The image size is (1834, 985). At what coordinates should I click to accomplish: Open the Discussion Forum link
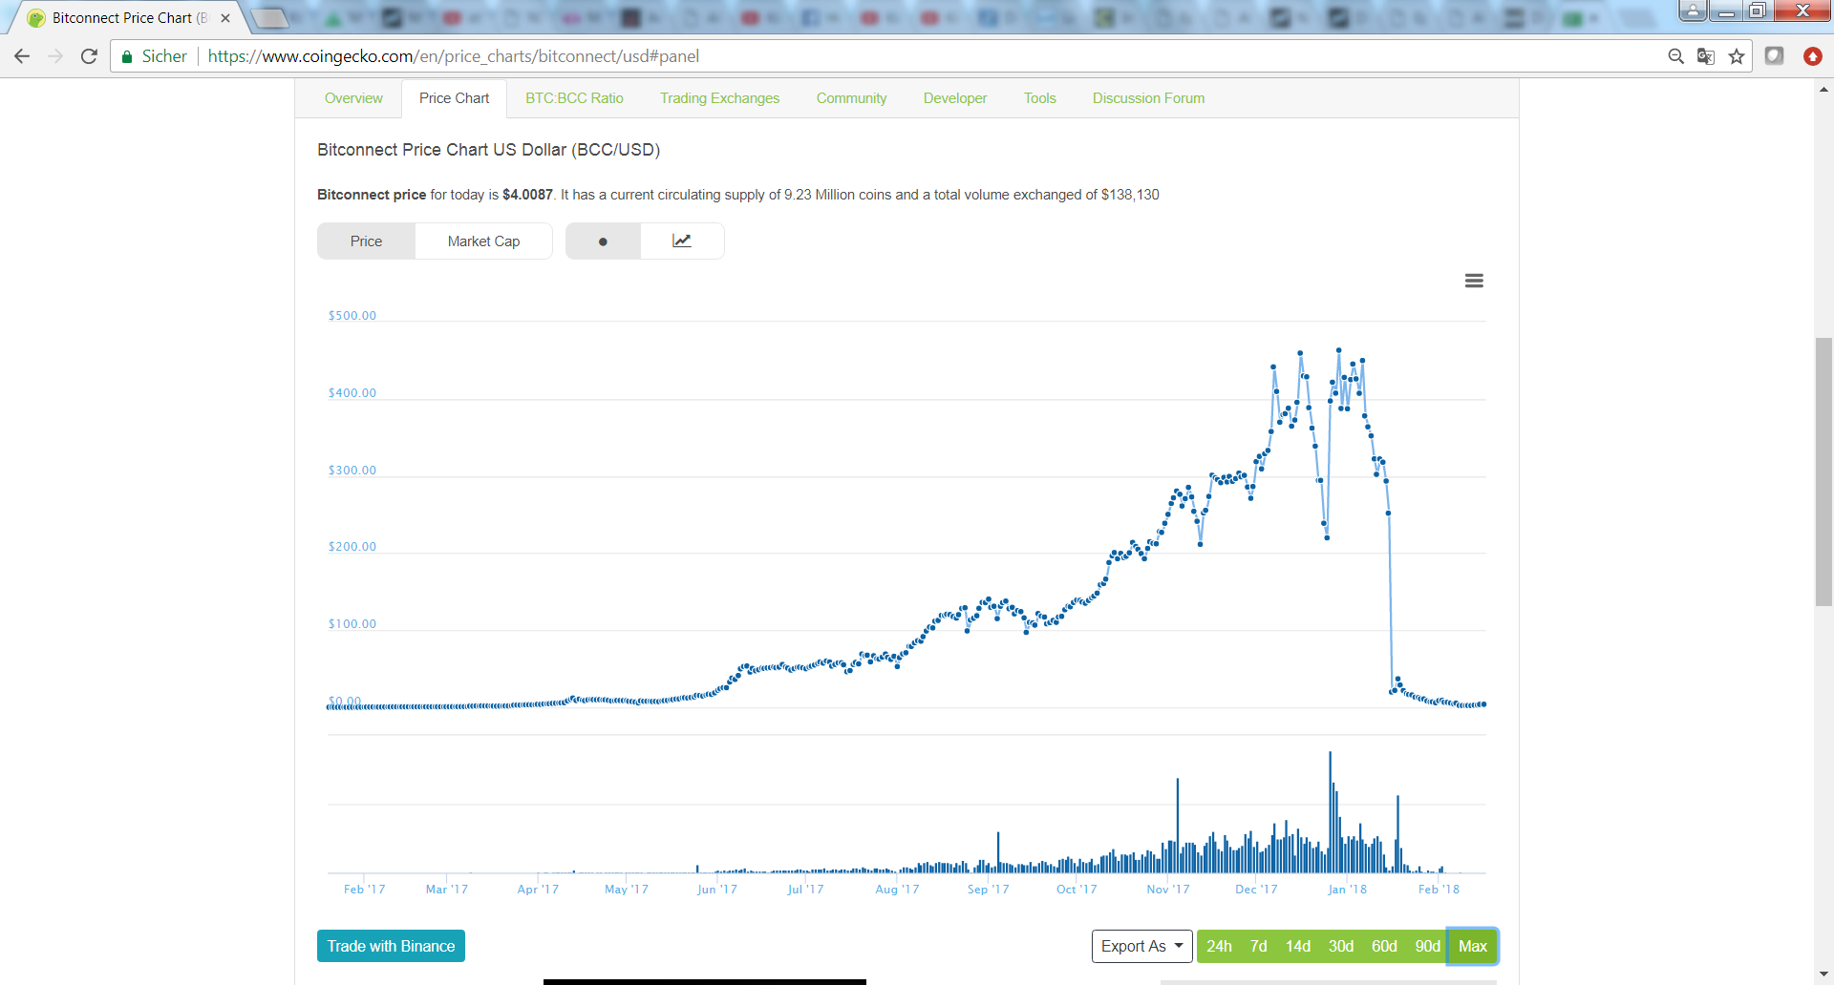point(1148,98)
